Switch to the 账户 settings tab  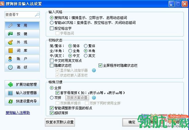tap(22, 59)
